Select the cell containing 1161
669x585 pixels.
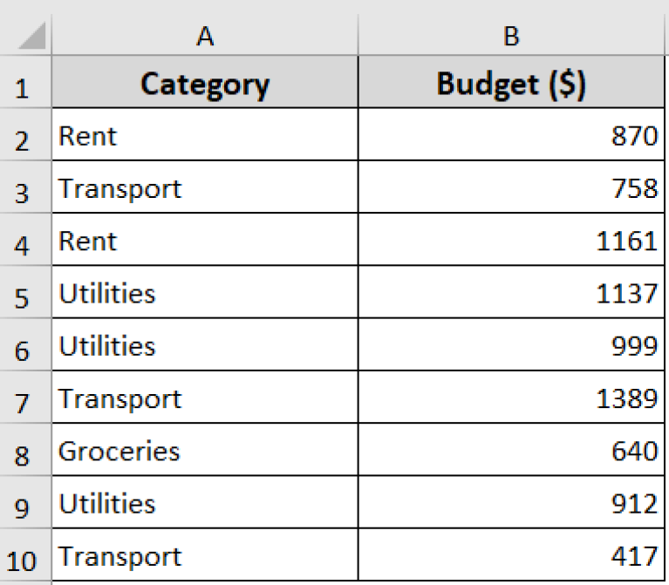click(511, 241)
